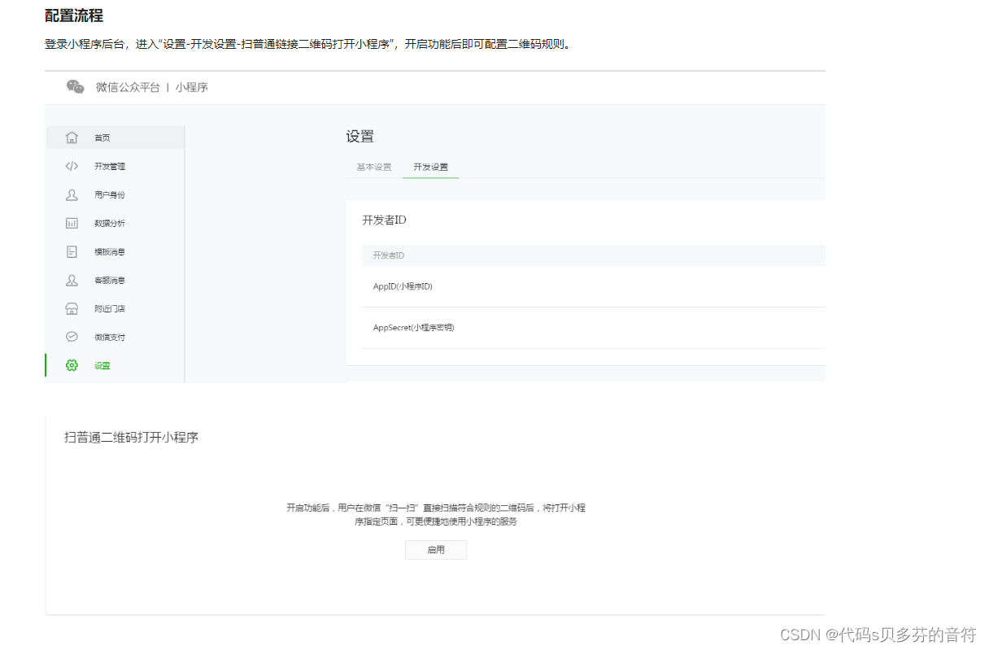The width and height of the screenshot is (989, 650).
Task: Click the 扫普通二维码打开小程序 heading
Action: click(131, 438)
